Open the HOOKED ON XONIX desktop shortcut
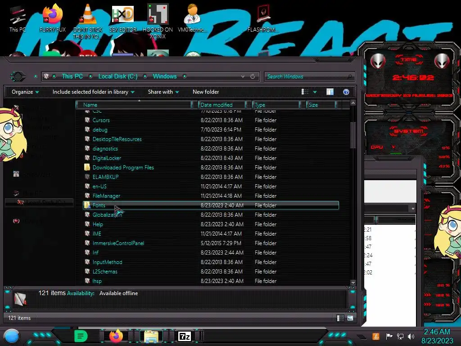This screenshot has width=461, height=346. point(158,22)
